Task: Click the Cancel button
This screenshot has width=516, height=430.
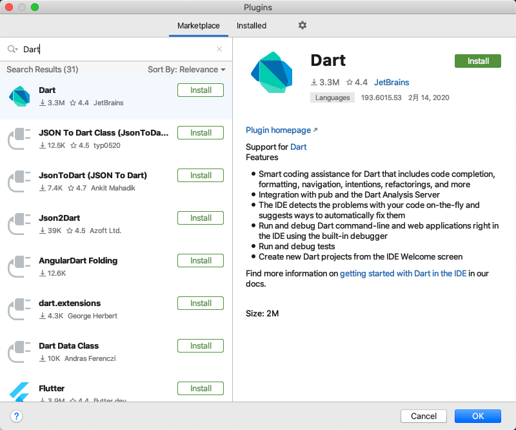Action: [424, 416]
